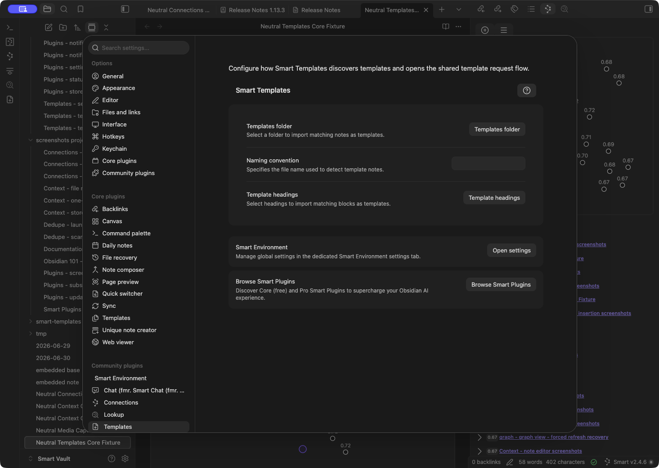The image size is (659, 468).
Task: Switch to Neutral Connections tab
Action: coord(179,10)
